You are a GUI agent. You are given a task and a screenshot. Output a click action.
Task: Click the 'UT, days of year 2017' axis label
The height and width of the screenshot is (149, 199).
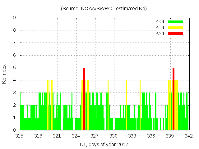pyautogui.click(x=104, y=144)
